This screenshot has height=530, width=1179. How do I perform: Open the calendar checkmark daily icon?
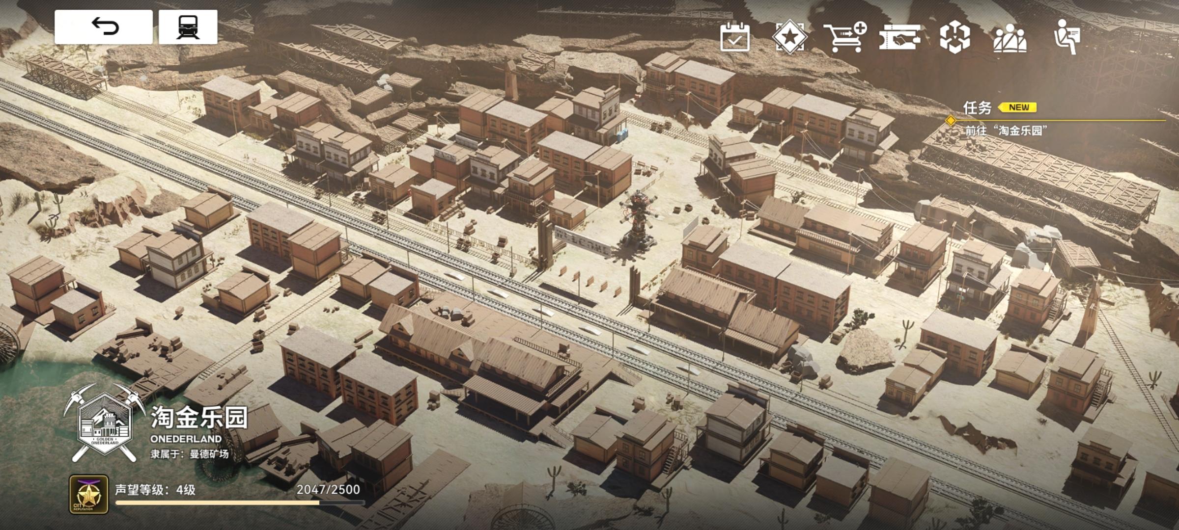pyautogui.click(x=734, y=37)
